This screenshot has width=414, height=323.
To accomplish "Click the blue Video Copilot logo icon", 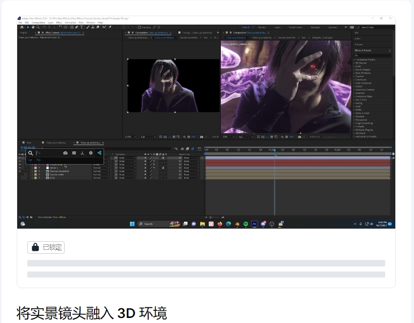I will [x=99, y=153].
